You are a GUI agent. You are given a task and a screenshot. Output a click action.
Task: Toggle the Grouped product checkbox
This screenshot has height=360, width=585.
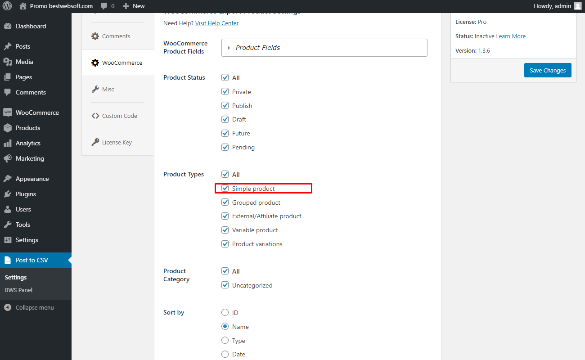(225, 202)
